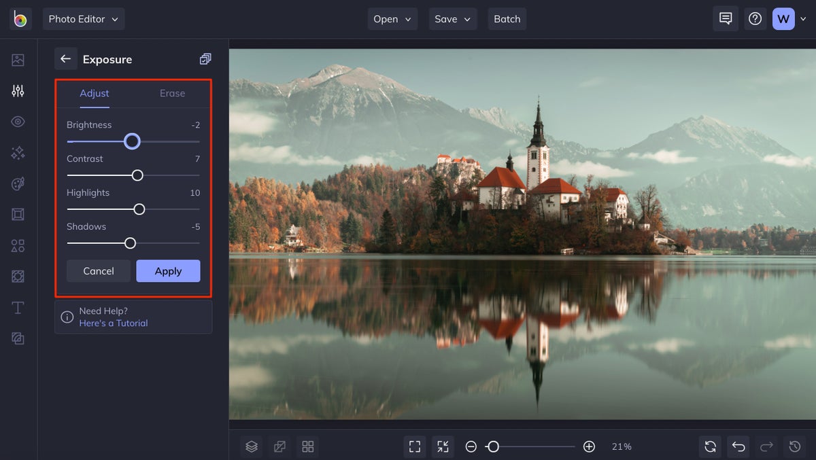Image resolution: width=816 pixels, height=460 pixels.
Task: Select the Effects sparkles icon
Action: click(x=18, y=152)
